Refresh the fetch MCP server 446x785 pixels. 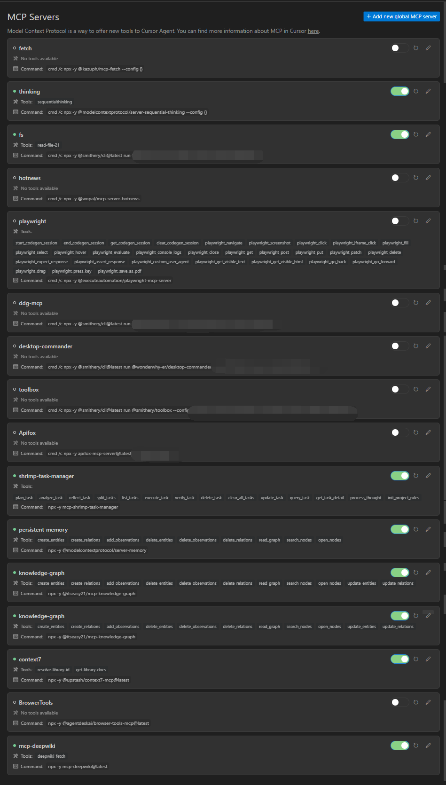pos(416,48)
